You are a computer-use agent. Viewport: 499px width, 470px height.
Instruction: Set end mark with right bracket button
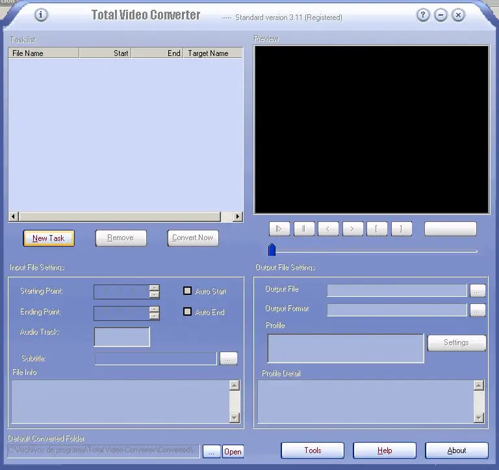point(402,228)
